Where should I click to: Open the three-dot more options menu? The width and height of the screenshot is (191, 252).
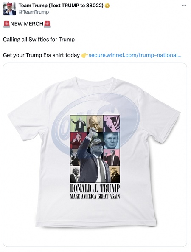(x=184, y=6)
